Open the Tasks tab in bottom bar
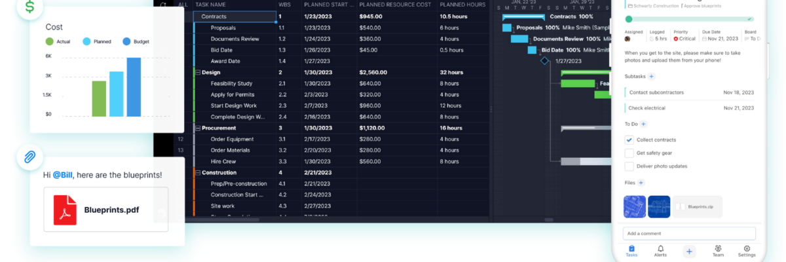The height and width of the screenshot is (262, 786). pyautogui.click(x=631, y=251)
